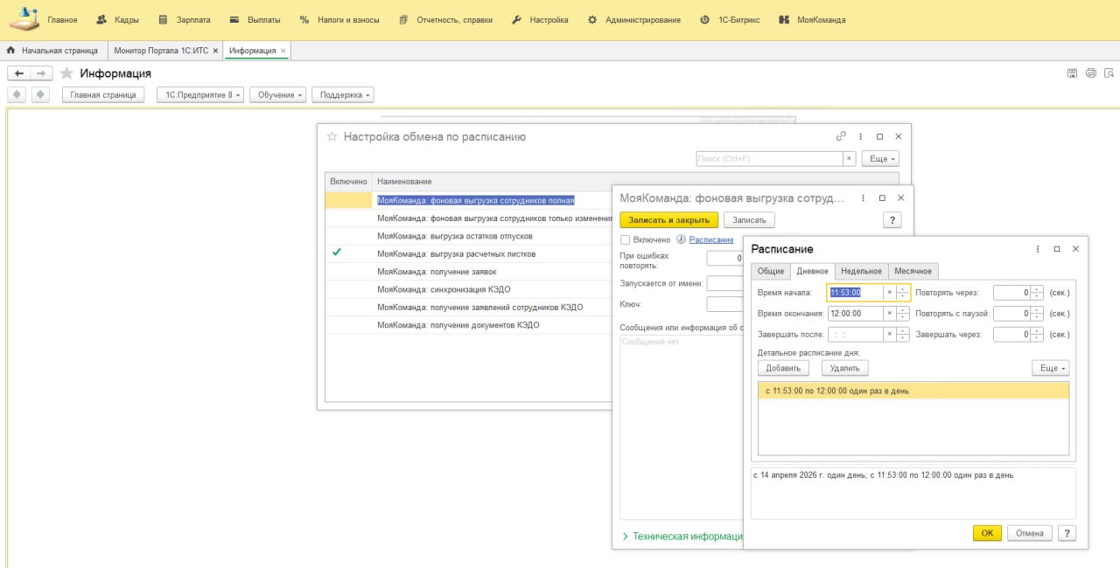The image size is (1120, 568).
Task: Copy link icon in Настройка обмена window
Action: 841,136
